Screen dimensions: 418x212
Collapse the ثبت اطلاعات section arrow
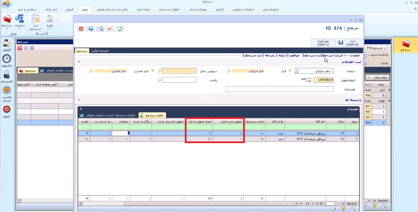pos(79,62)
